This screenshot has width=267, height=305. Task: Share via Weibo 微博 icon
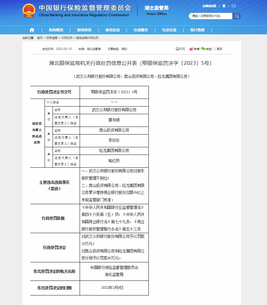pyautogui.click(x=194, y=49)
